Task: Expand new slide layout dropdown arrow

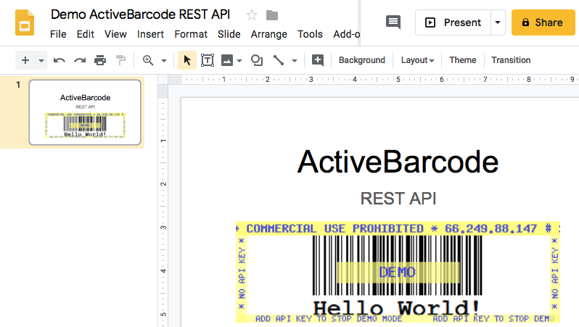Action: [41, 60]
